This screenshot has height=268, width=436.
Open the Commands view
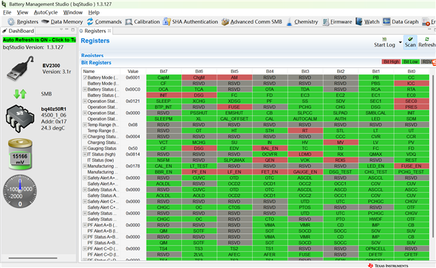[104, 22]
